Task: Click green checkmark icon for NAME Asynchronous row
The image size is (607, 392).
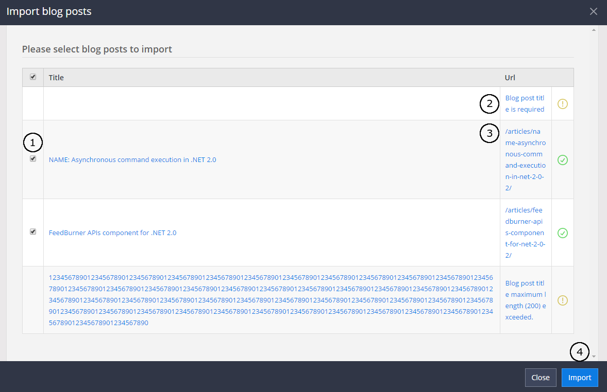Action: pyautogui.click(x=562, y=160)
